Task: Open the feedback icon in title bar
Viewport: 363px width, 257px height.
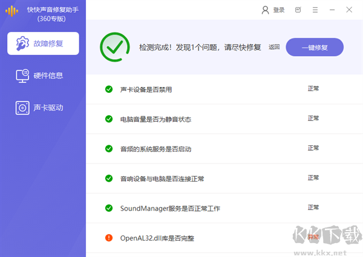Action: 298,10
